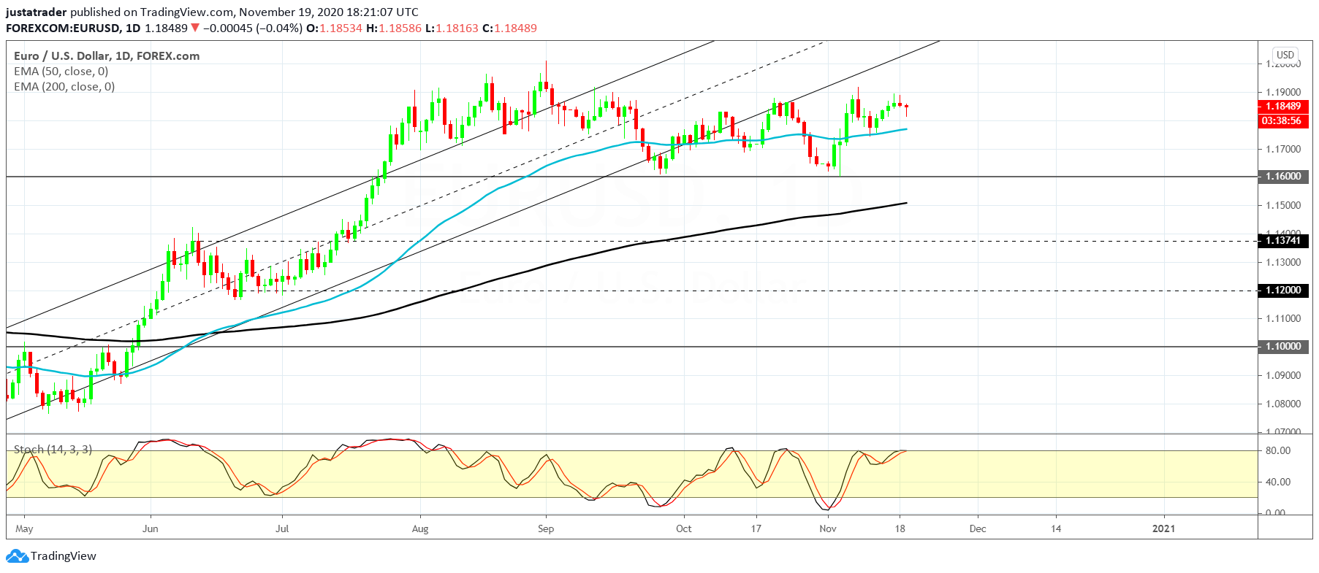Click the 80.00 stochastic scale value
1319x573 pixels.
[x=1278, y=451]
